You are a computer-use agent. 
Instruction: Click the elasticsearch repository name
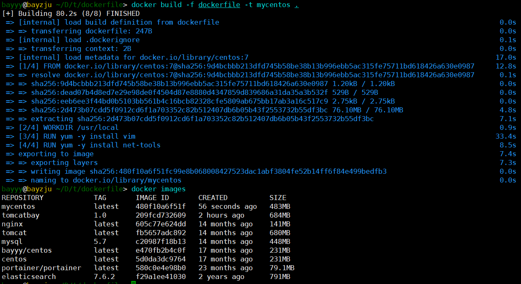pyautogui.click(x=28, y=276)
